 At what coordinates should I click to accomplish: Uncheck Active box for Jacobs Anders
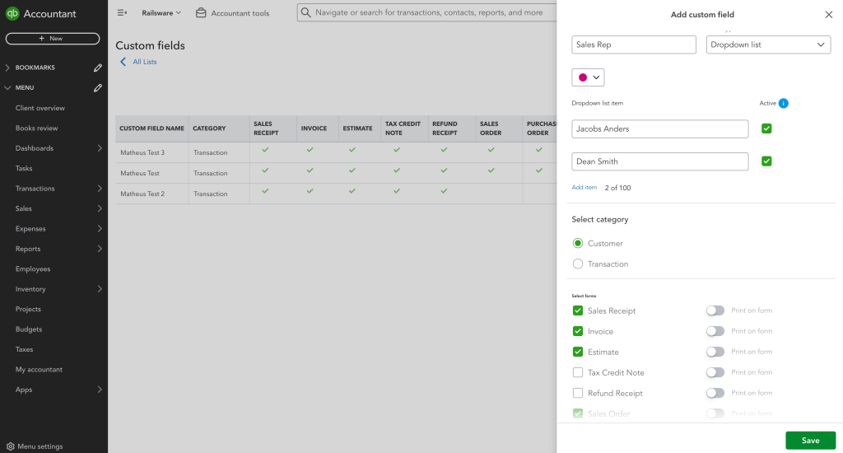coord(766,128)
